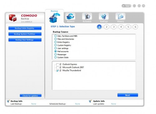Click the Outlook Express mail icon
This screenshot has height=114, width=156.
[x=60, y=64]
